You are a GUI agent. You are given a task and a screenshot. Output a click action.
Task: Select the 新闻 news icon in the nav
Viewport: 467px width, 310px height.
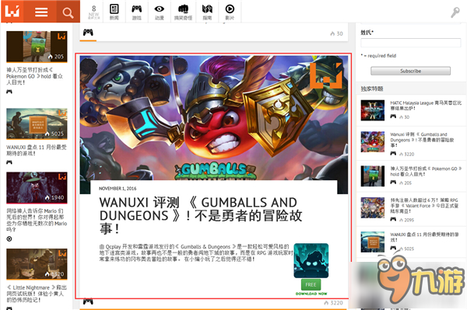click(114, 12)
